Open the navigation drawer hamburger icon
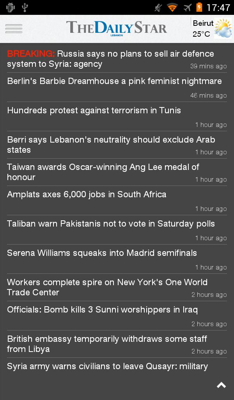This screenshot has height=400, width=234. (14, 29)
